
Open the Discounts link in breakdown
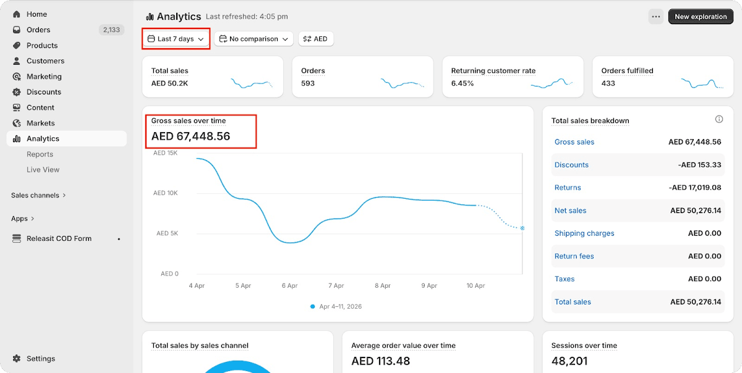[571, 165]
